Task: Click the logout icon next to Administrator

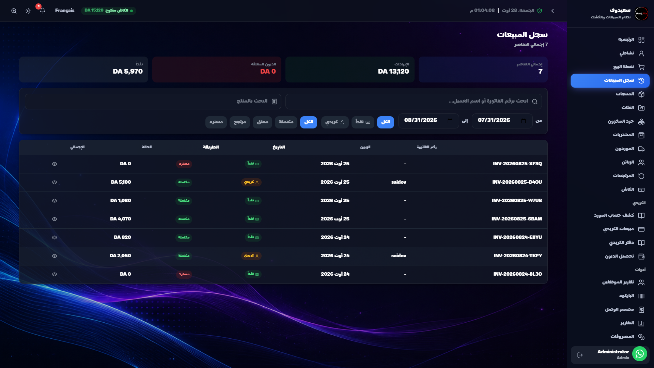Action: (x=580, y=355)
